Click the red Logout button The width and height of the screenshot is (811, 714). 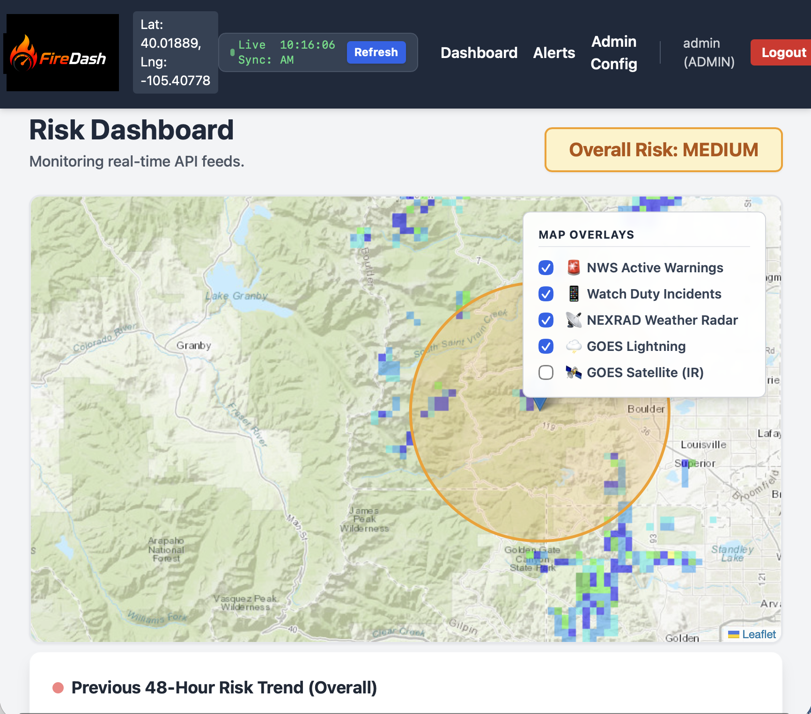pyautogui.click(x=782, y=52)
